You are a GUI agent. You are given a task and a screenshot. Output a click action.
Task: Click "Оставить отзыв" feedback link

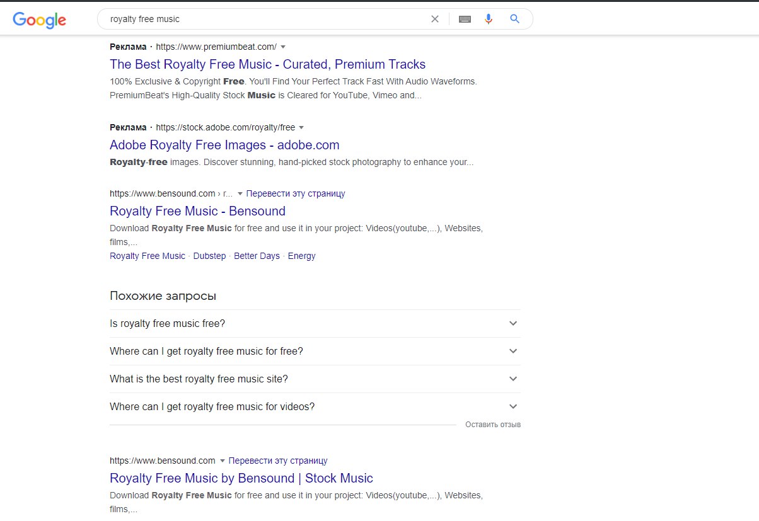click(x=493, y=425)
